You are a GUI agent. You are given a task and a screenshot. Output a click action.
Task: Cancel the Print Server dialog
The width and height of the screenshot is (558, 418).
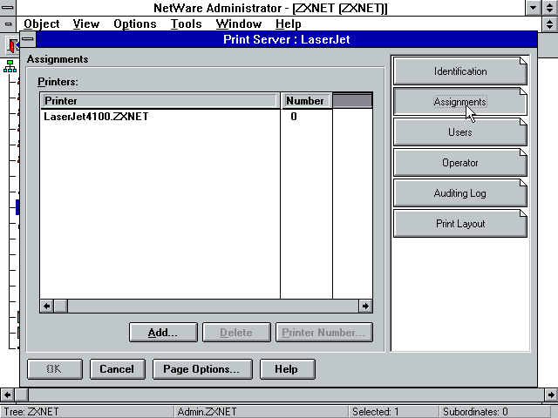pos(117,369)
